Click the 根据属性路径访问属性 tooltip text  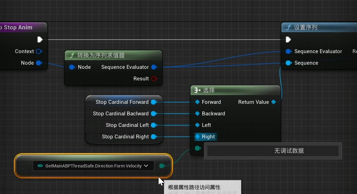(x=194, y=187)
